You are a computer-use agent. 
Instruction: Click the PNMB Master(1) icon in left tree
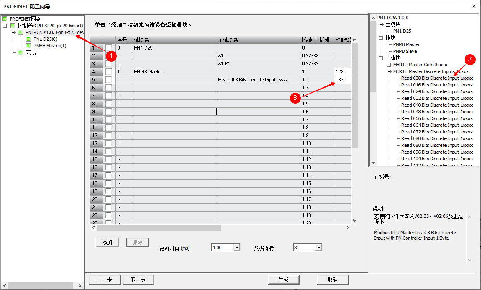coord(29,45)
